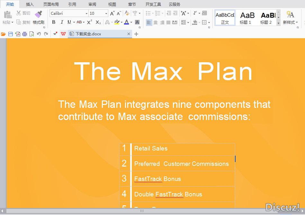Undo the last action
The width and height of the screenshot is (305, 215).
tap(39, 34)
